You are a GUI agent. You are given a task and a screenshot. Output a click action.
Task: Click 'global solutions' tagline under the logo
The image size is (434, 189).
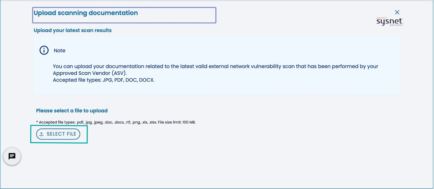(x=396, y=25)
